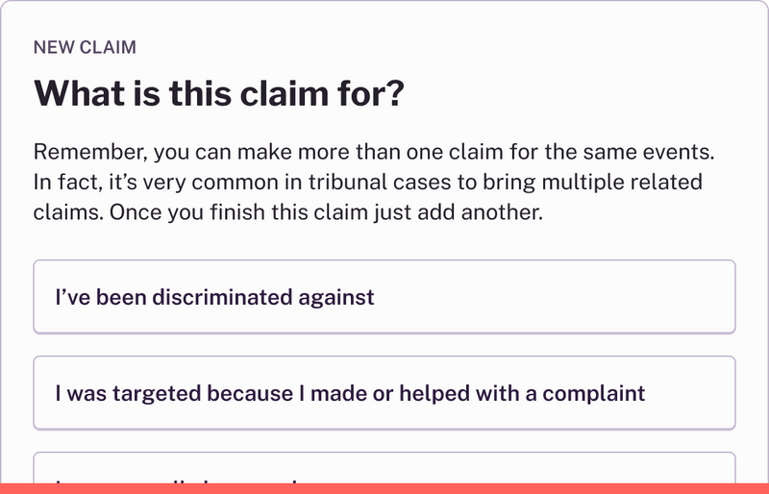The height and width of the screenshot is (494, 769).
Task: Select the claim option cut off by the red bar
Action: coord(384,468)
